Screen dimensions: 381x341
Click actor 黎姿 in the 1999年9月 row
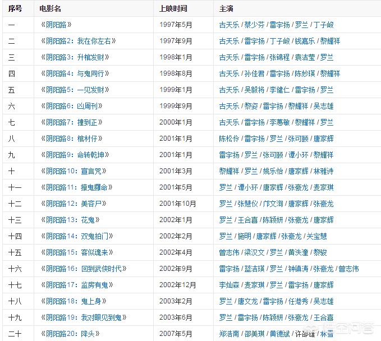[251, 106]
